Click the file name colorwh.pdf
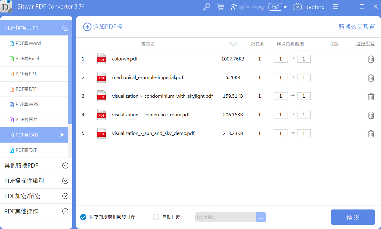 tap(125, 59)
